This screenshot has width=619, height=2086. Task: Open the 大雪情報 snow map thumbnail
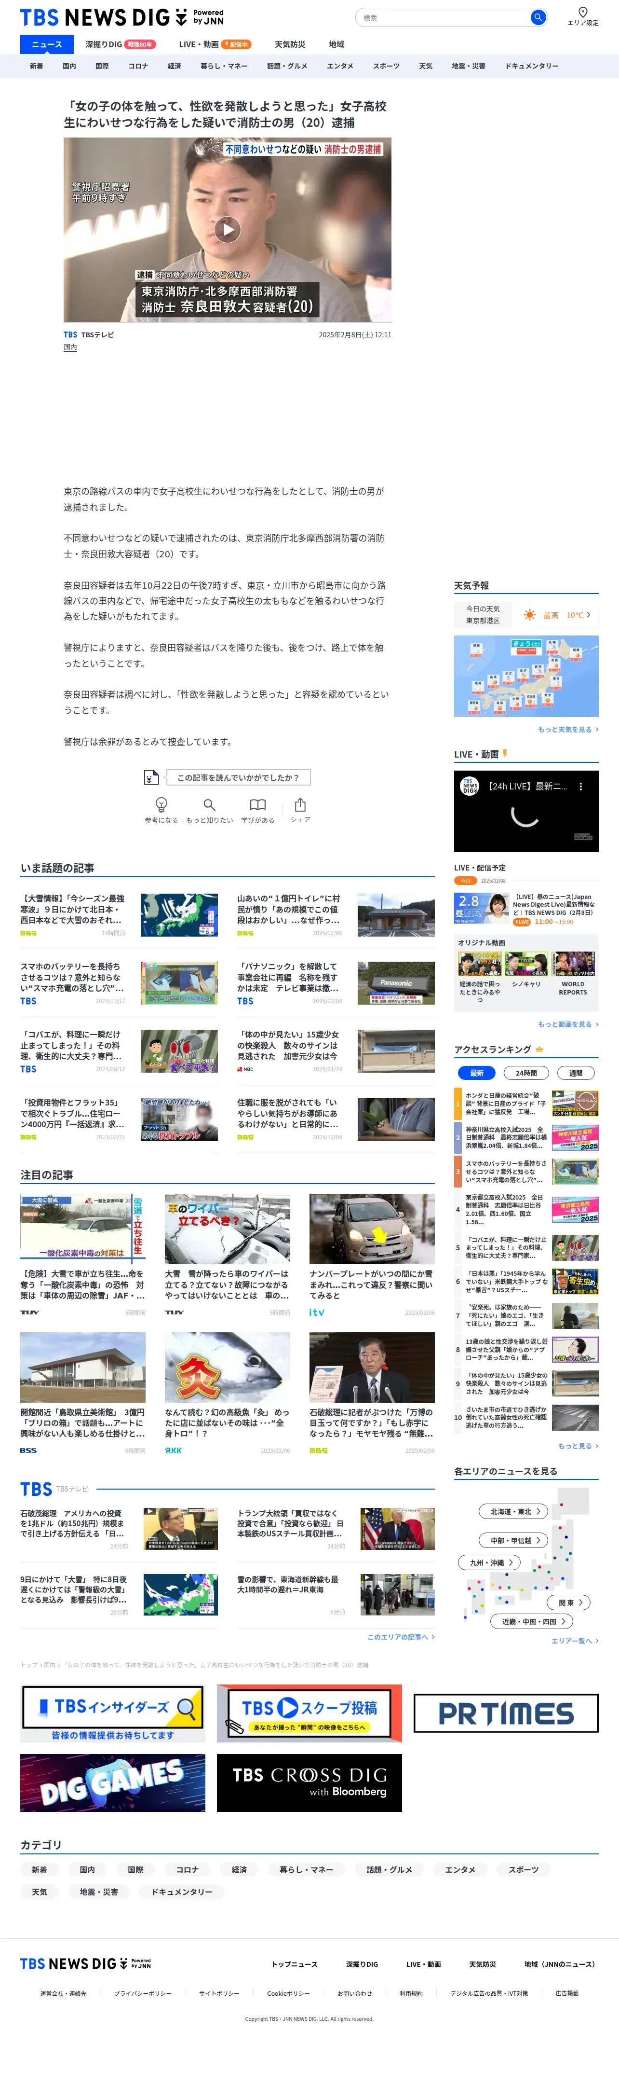(x=179, y=915)
